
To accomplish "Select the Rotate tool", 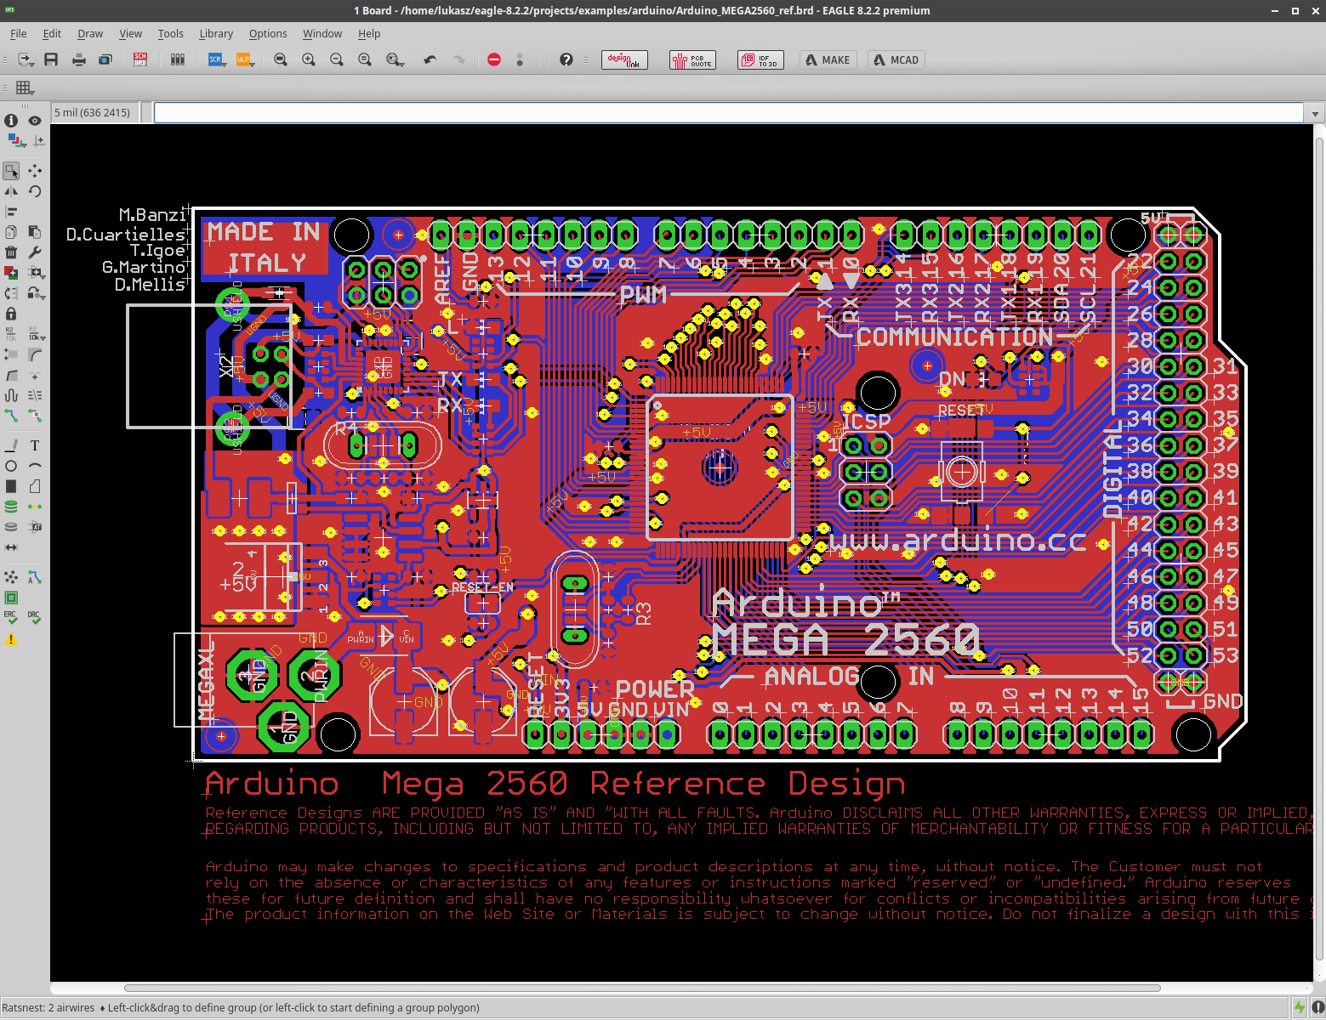I will pos(35,191).
